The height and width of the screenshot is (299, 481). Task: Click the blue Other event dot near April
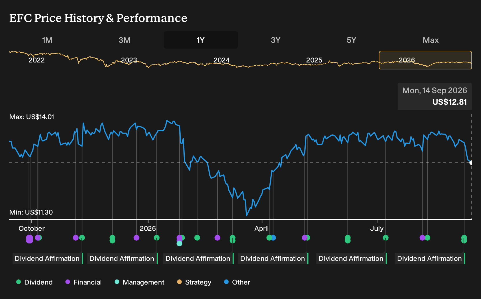click(x=273, y=238)
